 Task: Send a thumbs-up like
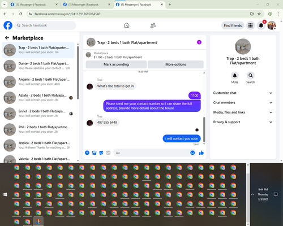[x=201, y=153]
